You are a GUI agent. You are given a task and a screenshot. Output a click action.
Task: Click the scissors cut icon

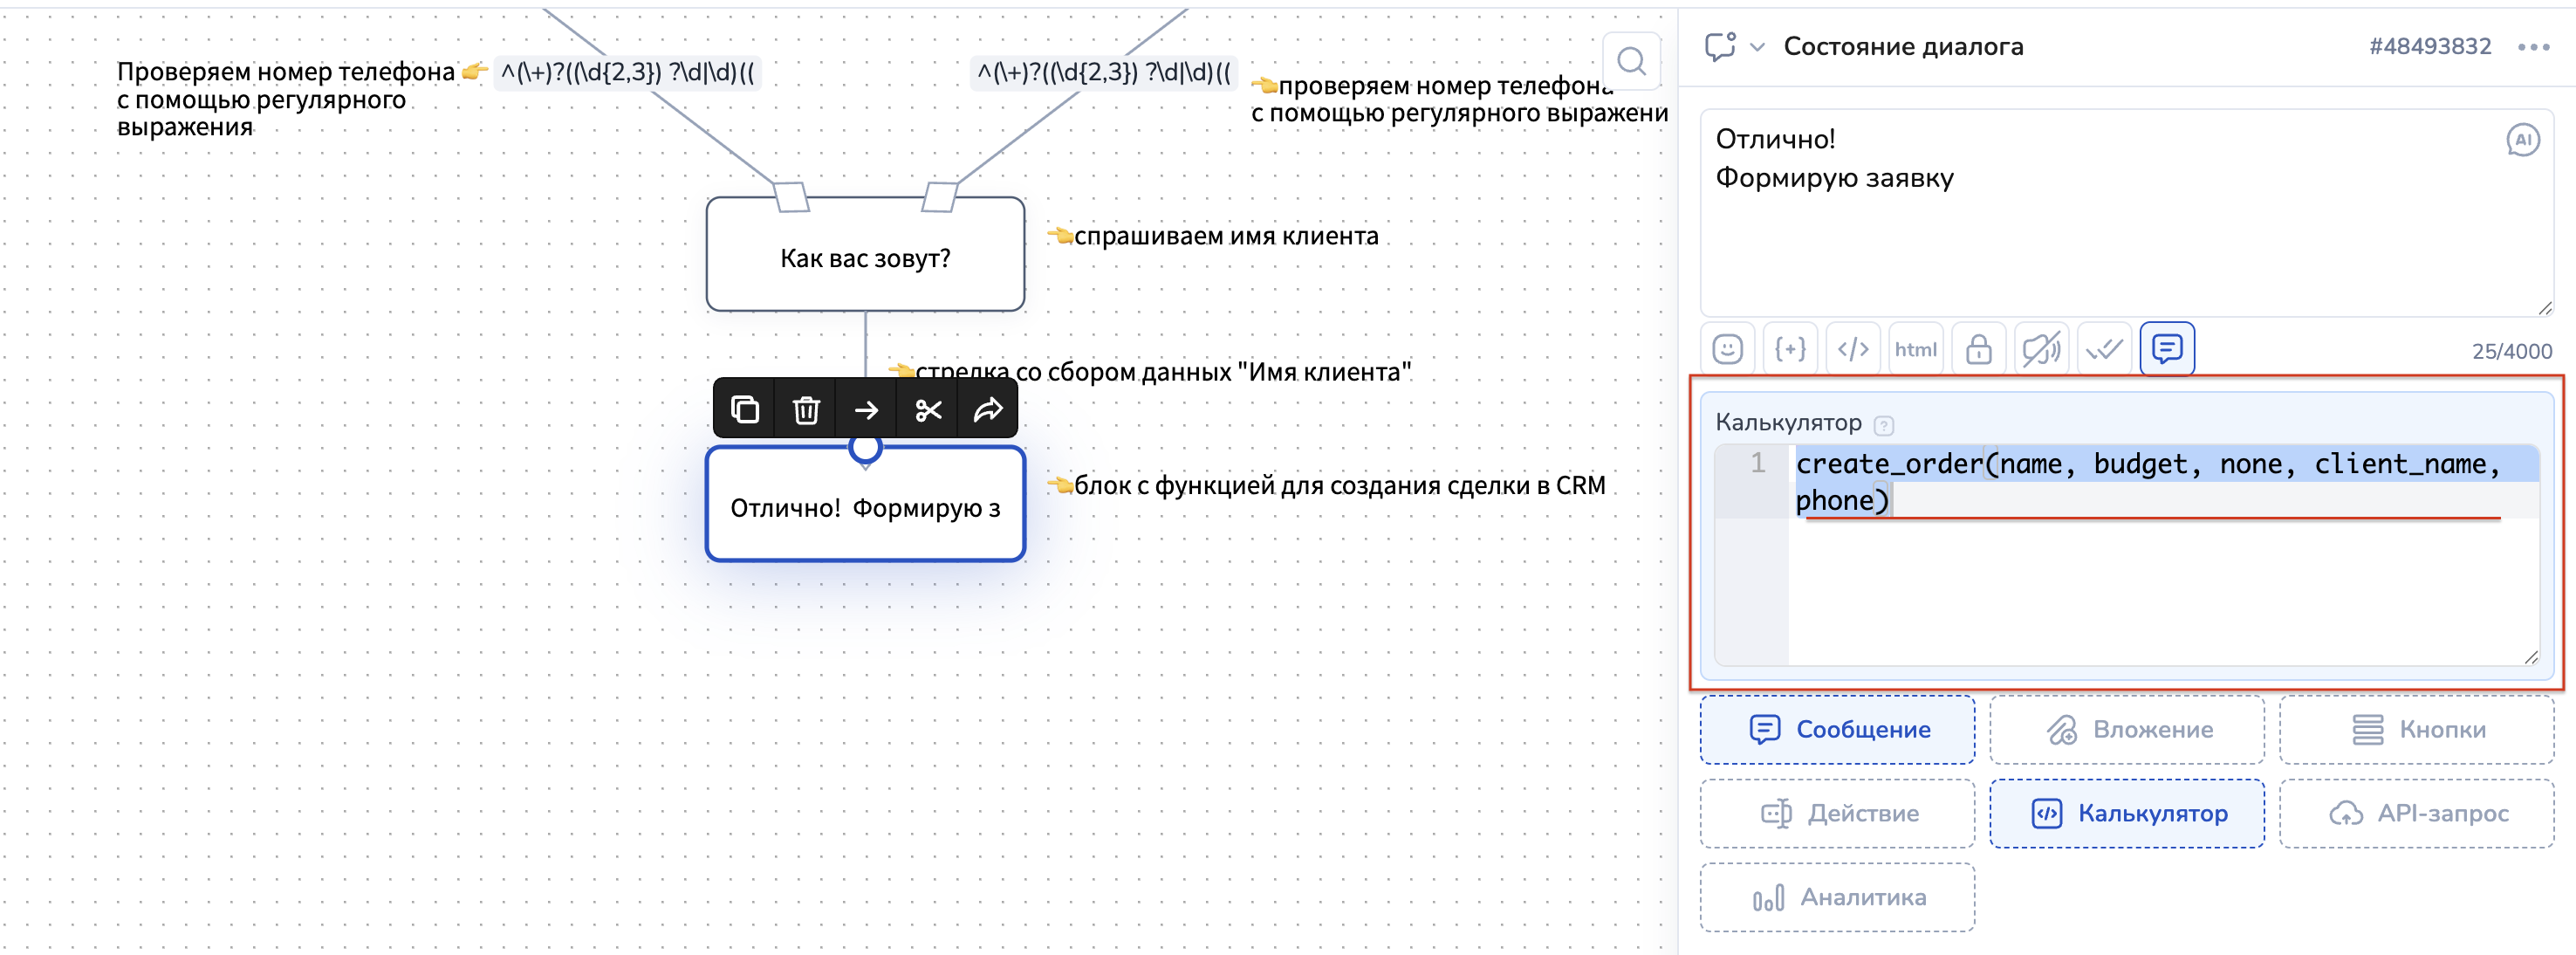(928, 410)
